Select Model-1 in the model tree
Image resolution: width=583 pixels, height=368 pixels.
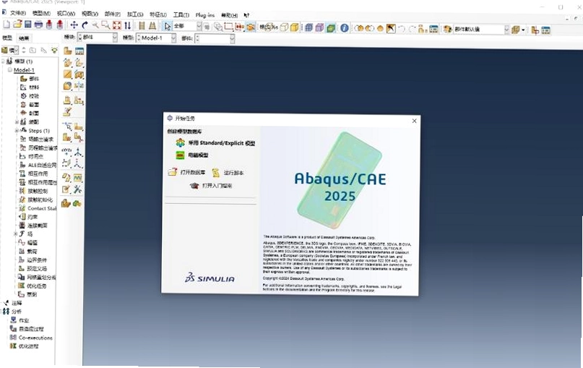pos(24,70)
